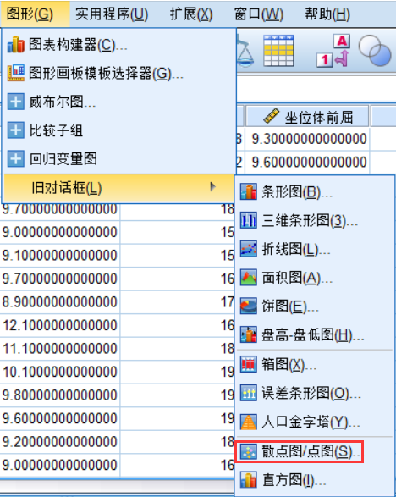Open the 扩展(X) menu
This screenshot has width=396, height=497.
click(190, 14)
